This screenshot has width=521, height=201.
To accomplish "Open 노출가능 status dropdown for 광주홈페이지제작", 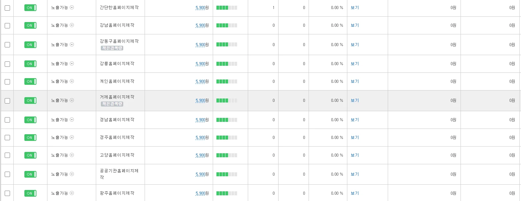I will coord(72,193).
